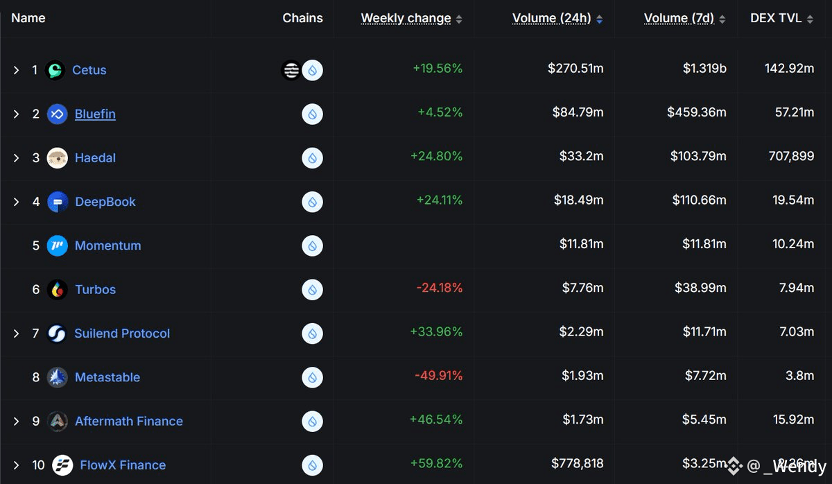The height and width of the screenshot is (484, 832).
Task: Click the Turbos protocol logo
Action: point(57,290)
